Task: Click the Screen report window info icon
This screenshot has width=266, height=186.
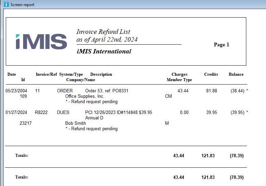Action: click(6, 4)
